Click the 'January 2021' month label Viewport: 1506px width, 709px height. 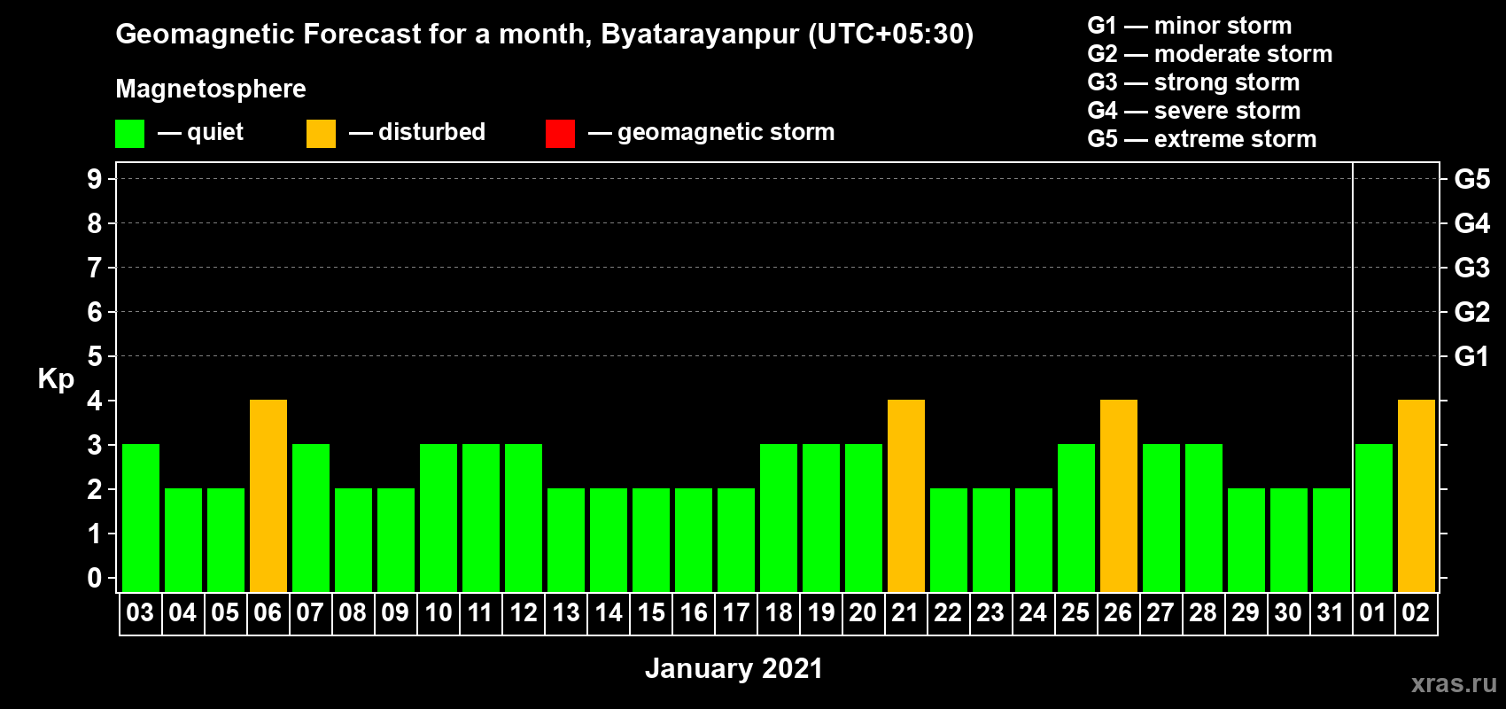click(x=734, y=668)
